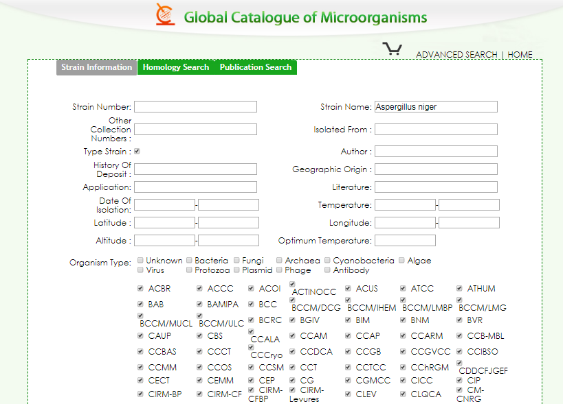Click the Optimum Temperature input field
Image resolution: width=563 pixels, height=404 pixels.
tap(405, 240)
